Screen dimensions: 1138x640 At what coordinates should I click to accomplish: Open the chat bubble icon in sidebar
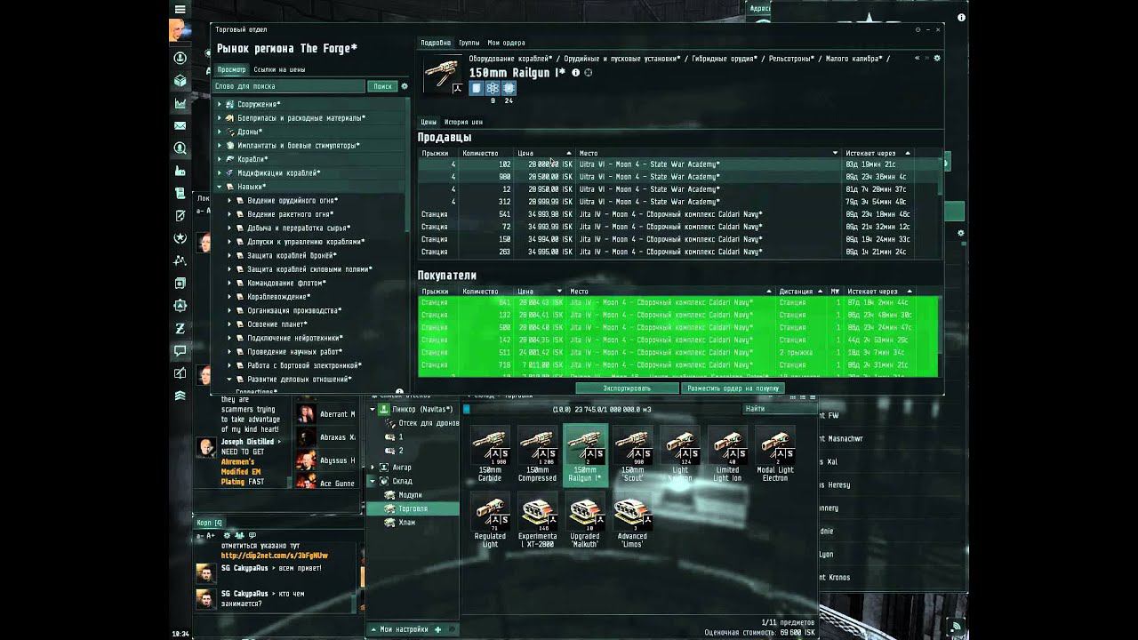click(x=180, y=350)
